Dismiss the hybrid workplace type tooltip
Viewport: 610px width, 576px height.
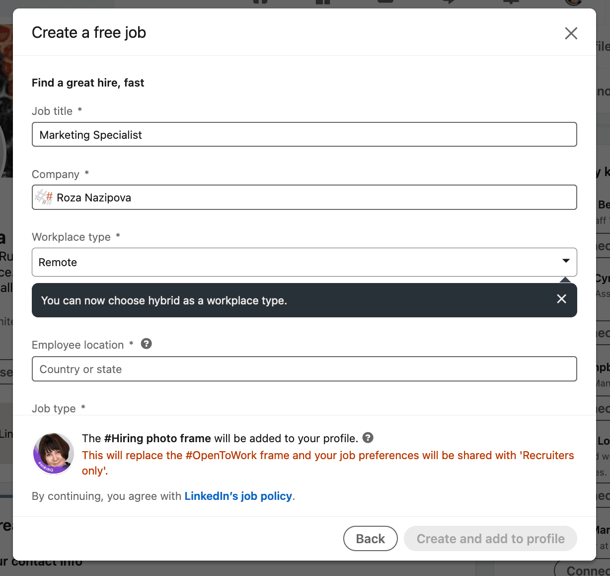pos(561,299)
